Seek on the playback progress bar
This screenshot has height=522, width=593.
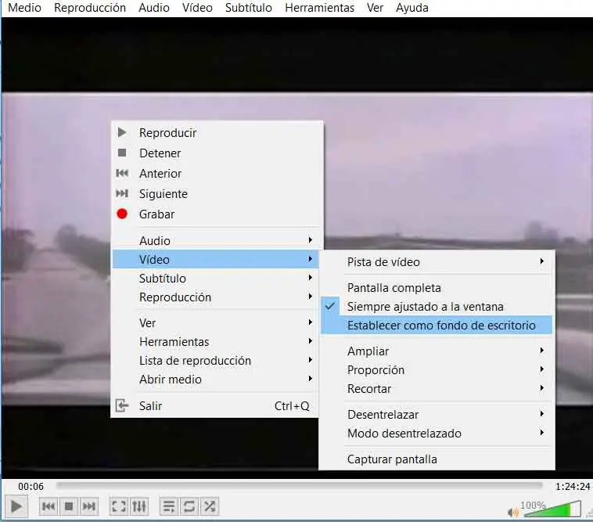(x=299, y=485)
